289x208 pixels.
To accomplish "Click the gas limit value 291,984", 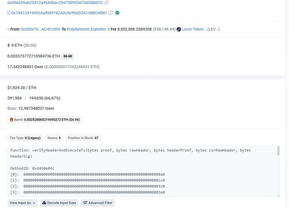I will [x=14, y=98].
